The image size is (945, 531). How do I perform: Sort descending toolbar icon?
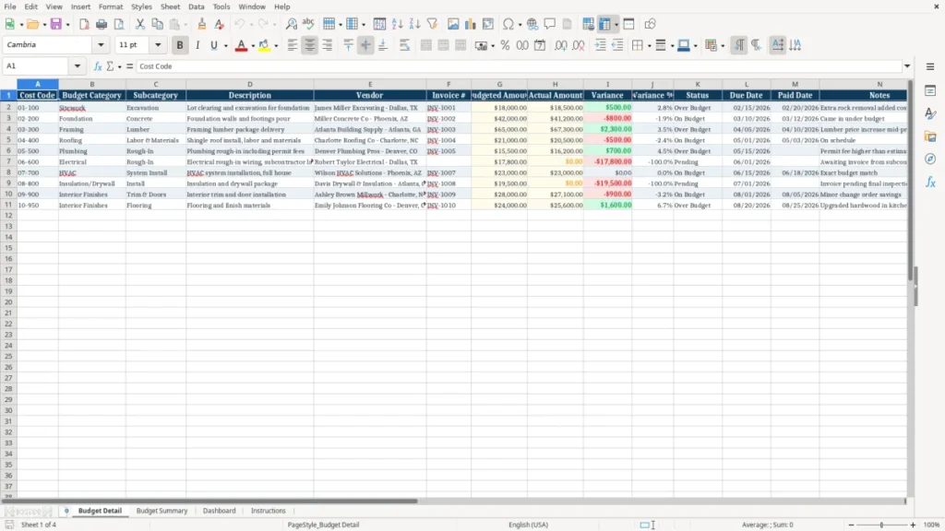(414, 24)
